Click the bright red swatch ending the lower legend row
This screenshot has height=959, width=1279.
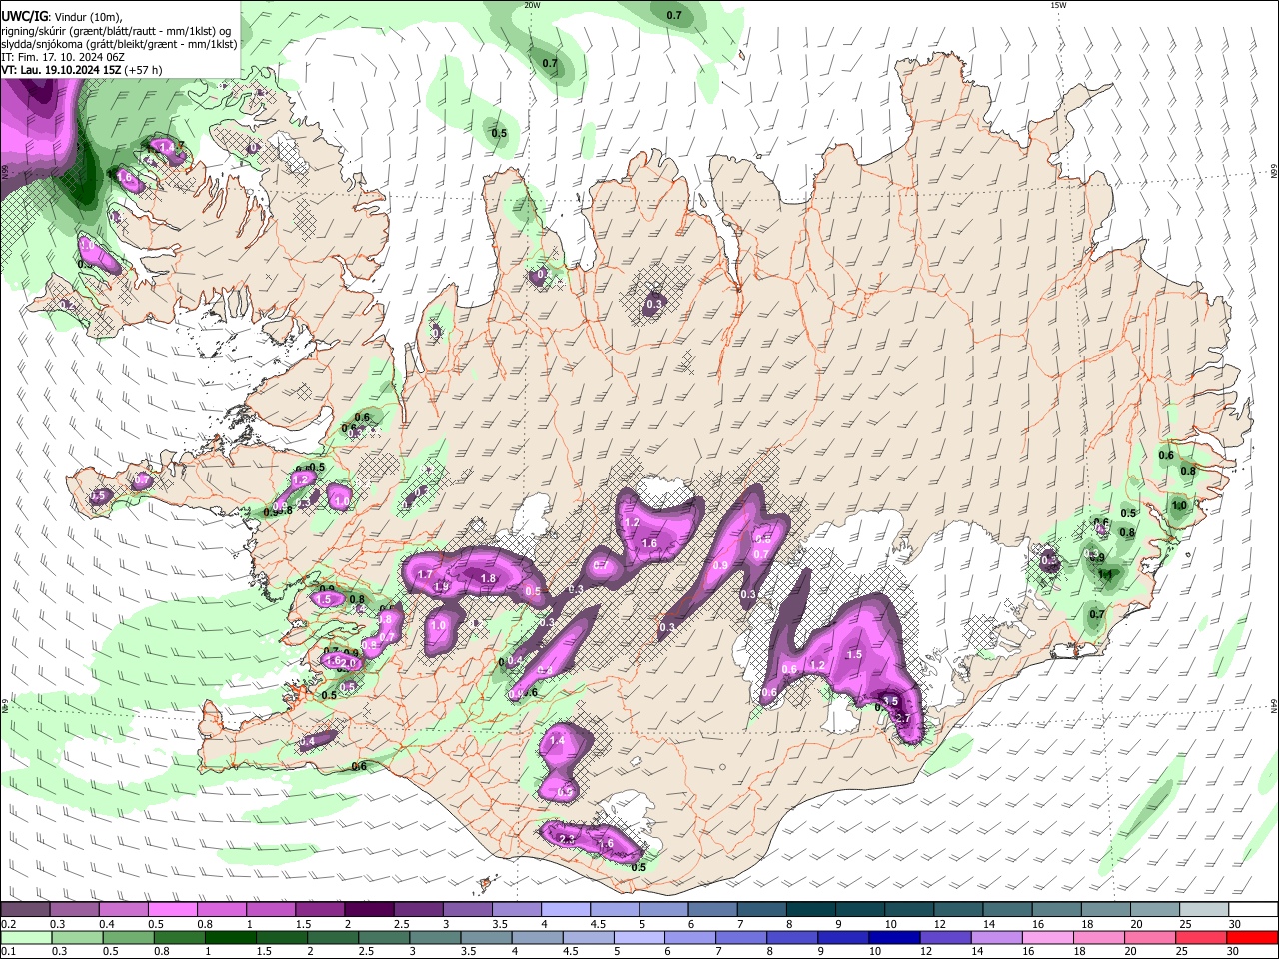pos(1254,938)
